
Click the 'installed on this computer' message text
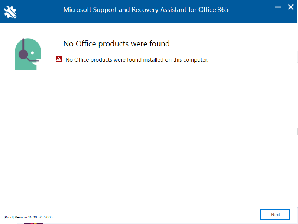[176, 60]
